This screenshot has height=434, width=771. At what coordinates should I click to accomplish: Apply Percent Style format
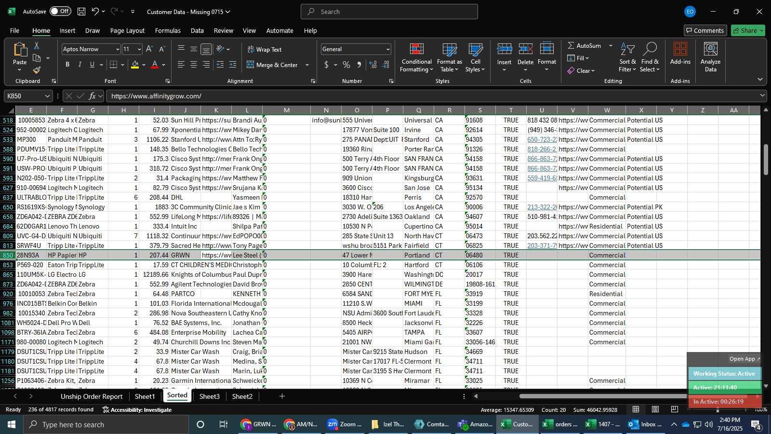346,65
